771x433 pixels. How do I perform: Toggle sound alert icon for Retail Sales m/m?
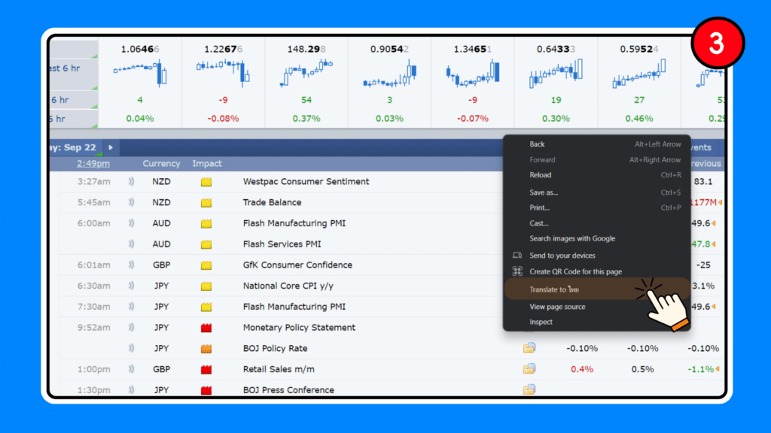click(131, 369)
